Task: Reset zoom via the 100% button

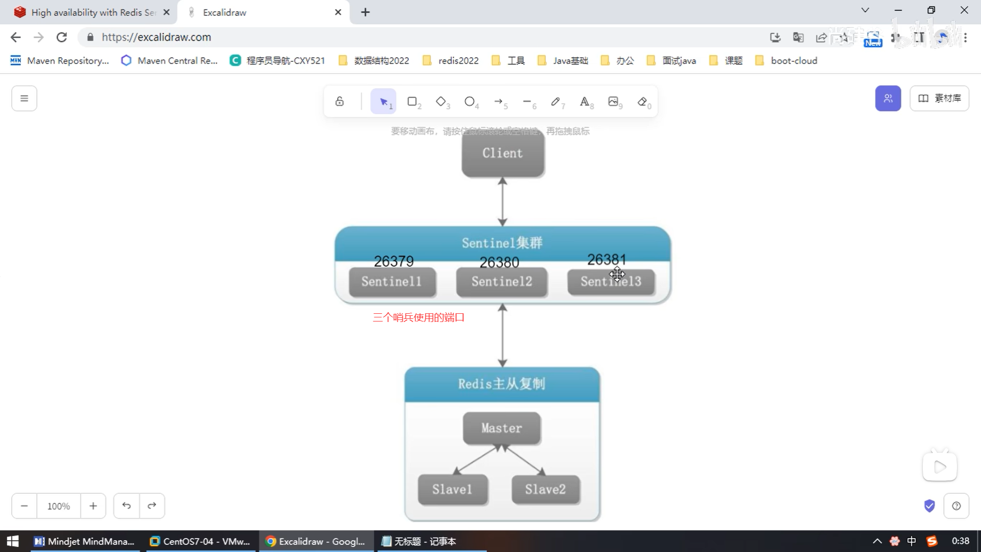Action: [59, 506]
